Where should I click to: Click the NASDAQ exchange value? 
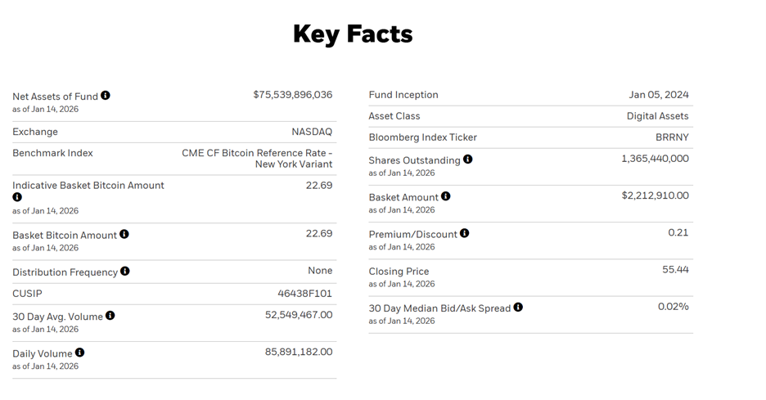pos(312,132)
